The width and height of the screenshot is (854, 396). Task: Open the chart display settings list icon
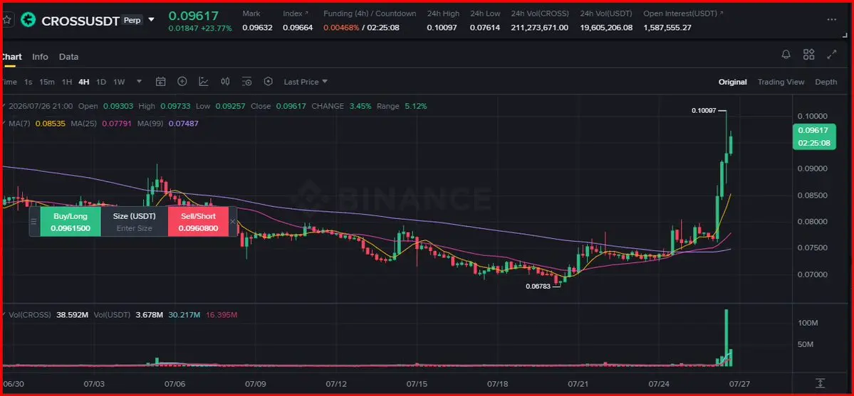(x=246, y=82)
